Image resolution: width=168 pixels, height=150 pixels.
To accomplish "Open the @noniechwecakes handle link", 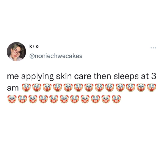I will [x=56, y=56].
